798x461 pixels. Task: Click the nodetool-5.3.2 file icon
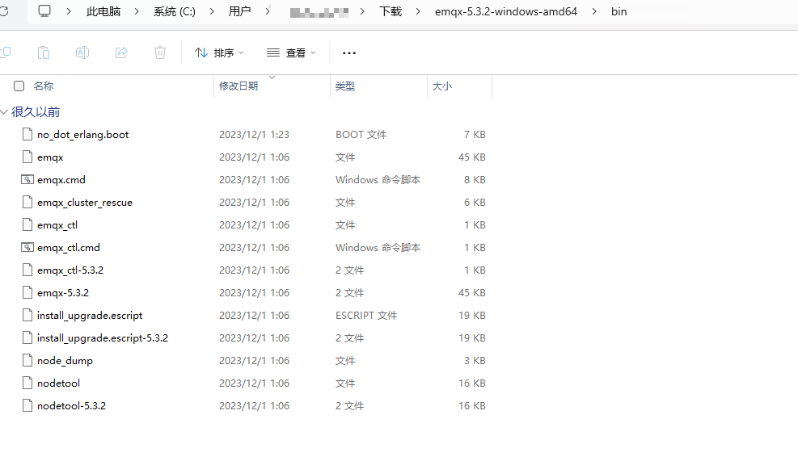[x=27, y=405]
